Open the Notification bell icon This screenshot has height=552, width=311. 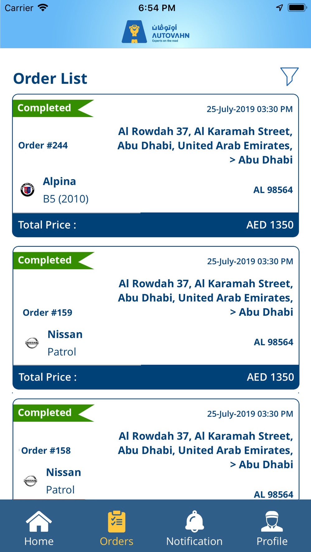tap(195, 521)
